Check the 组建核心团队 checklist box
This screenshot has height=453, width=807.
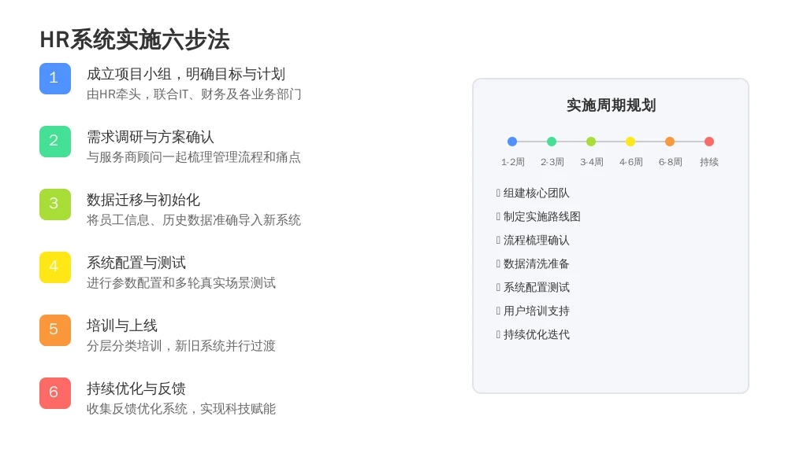point(498,193)
